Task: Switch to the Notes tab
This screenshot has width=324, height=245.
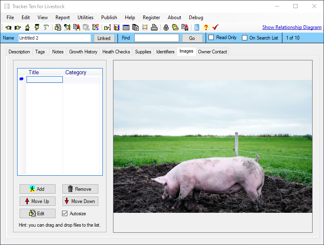Action: (x=58, y=52)
